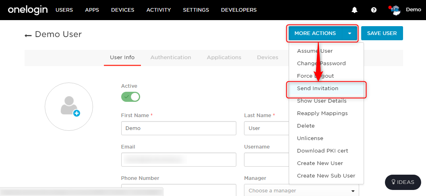Click the help question mark icon
426x196 pixels.
point(374,10)
